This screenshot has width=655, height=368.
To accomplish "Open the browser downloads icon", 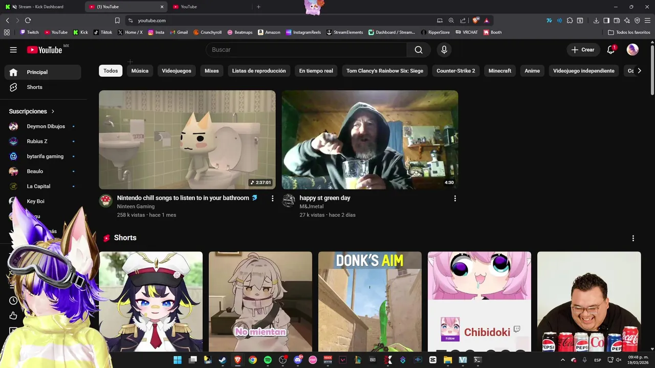I will click(x=596, y=20).
